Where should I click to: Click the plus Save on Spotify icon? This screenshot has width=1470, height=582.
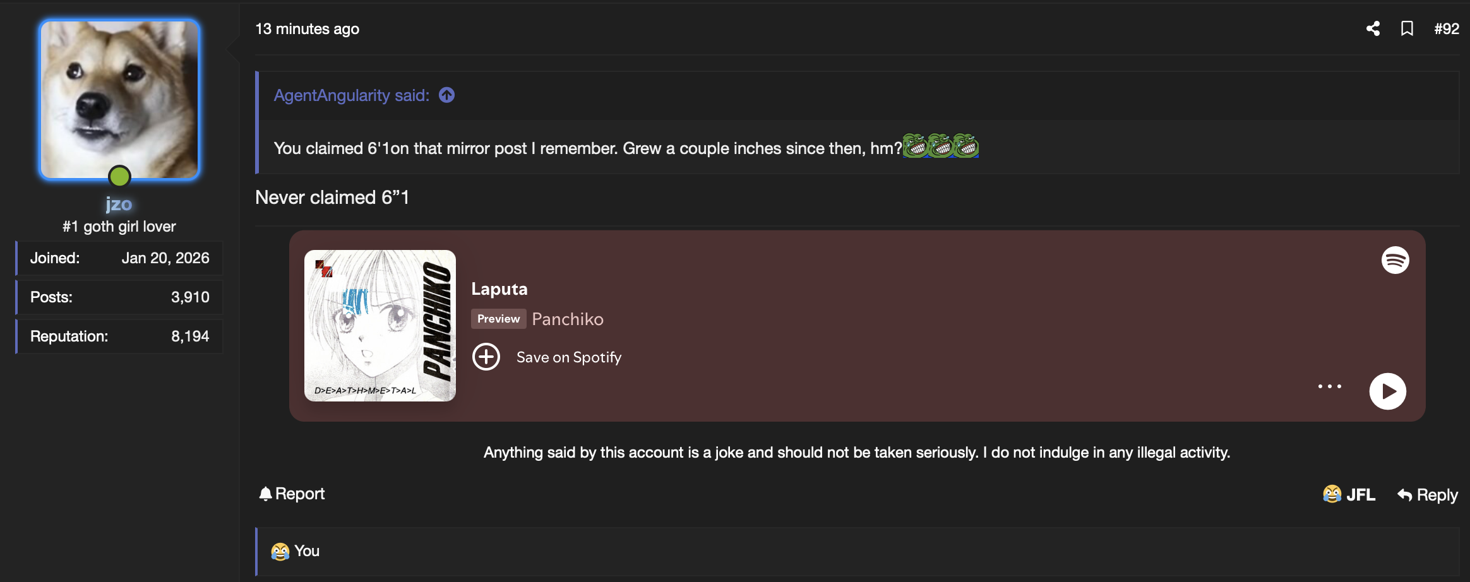pyautogui.click(x=486, y=357)
